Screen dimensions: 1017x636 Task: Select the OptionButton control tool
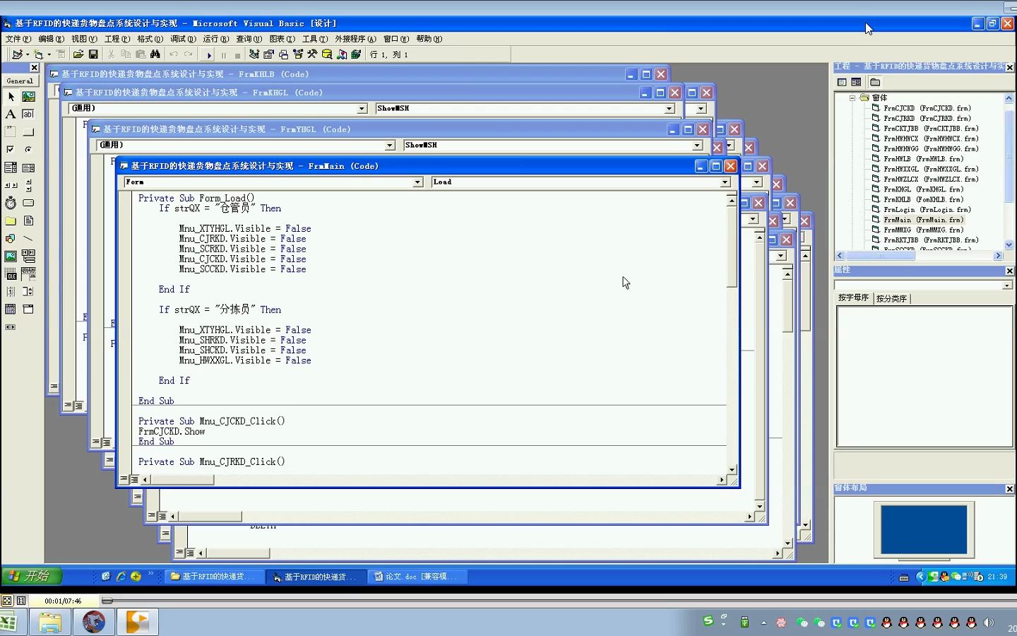[x=28, y=149]
